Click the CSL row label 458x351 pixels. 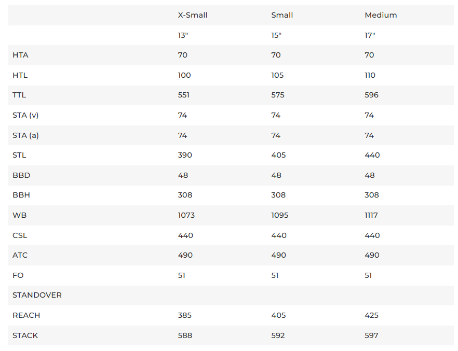(20, 235)
